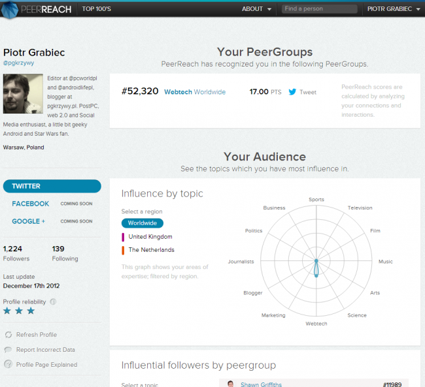Expand the PIOTR GRABIEC account menu

[394, 9]
